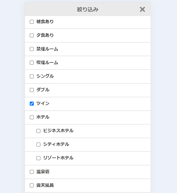Viewport: 177px width, 193px height.
Task: Click the 禁煙ルーム label
Action: coord(47,49)
